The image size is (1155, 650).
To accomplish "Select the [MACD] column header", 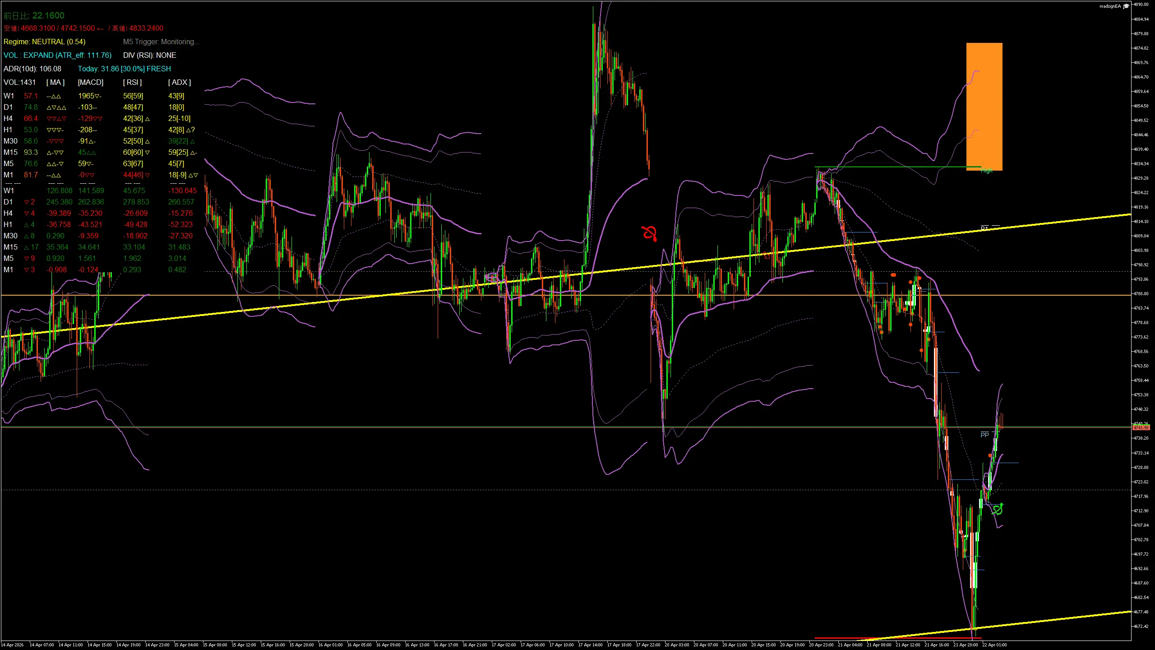I will pyautogui.click(x=90, y=82).
